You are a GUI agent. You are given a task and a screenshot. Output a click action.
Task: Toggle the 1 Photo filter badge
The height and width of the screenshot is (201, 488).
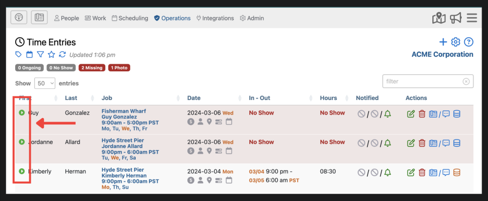119,68
